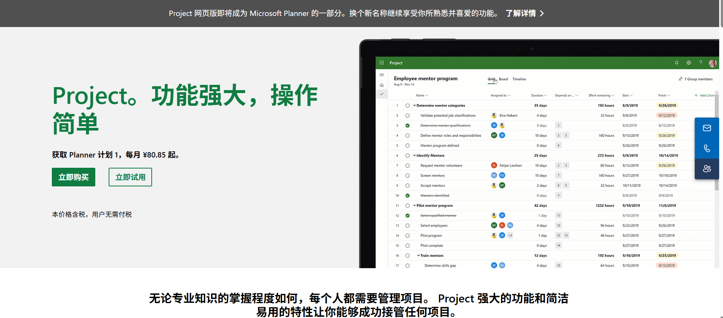The height and width of the screenshot is (318, 723).
Task: Collapse Pilot mentor program group
Action: point(414,205)
